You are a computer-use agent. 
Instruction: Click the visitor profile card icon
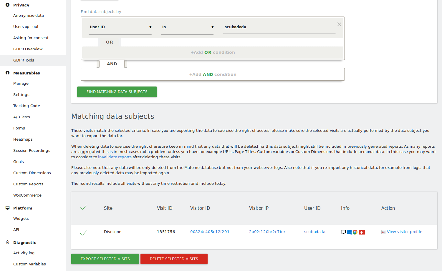(x=383, y=232)
